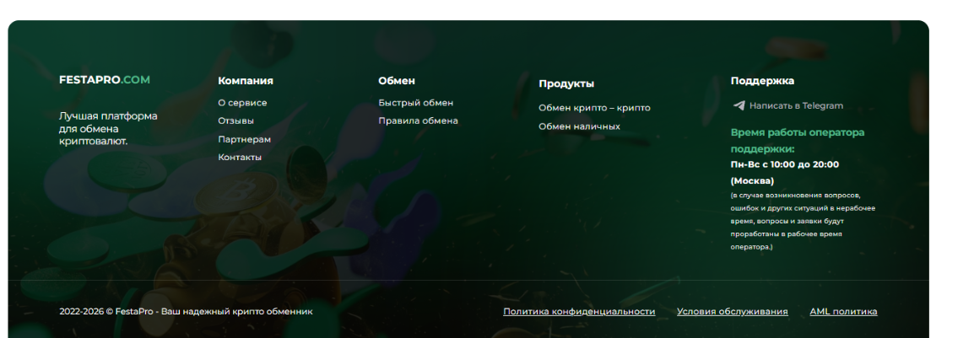Visit the Контакты page
Viewport: 974px width, 338px height.
(240, 158)
